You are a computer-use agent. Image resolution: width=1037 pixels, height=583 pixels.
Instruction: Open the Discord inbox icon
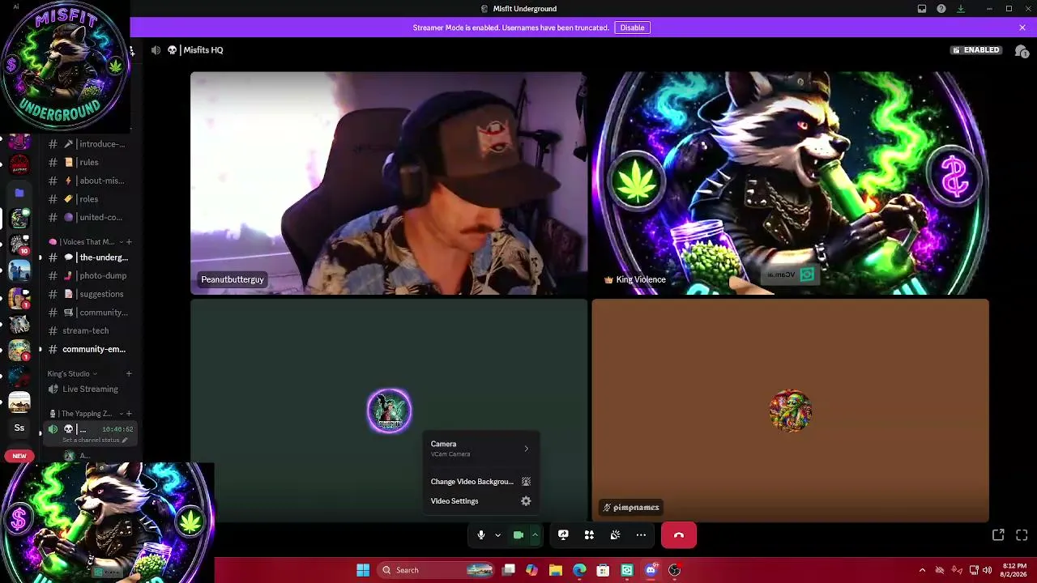[922, 9]
